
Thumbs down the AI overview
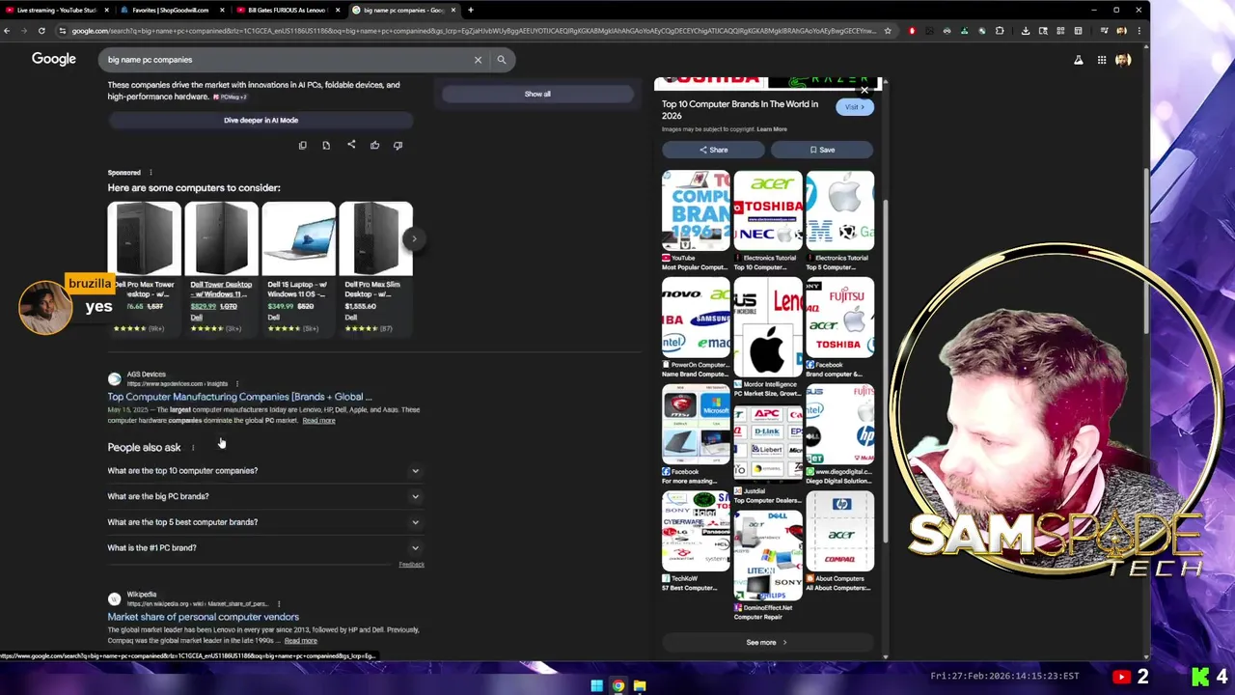398,146
